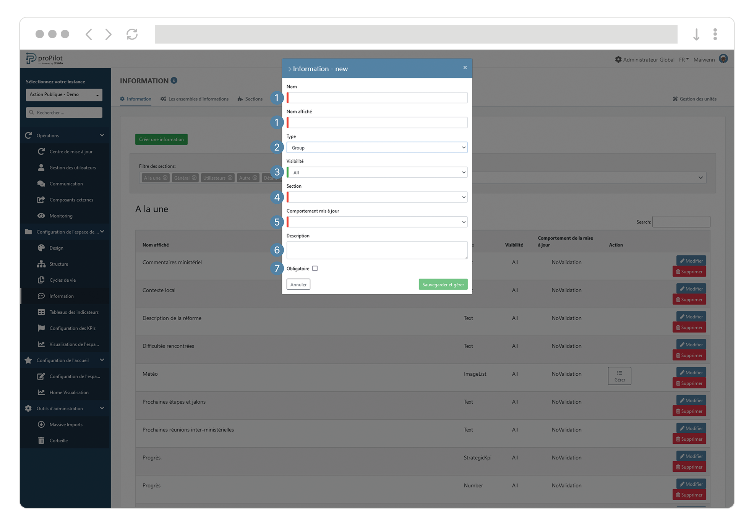Switch to Les ensembles d'informations tab

[198, 99]
